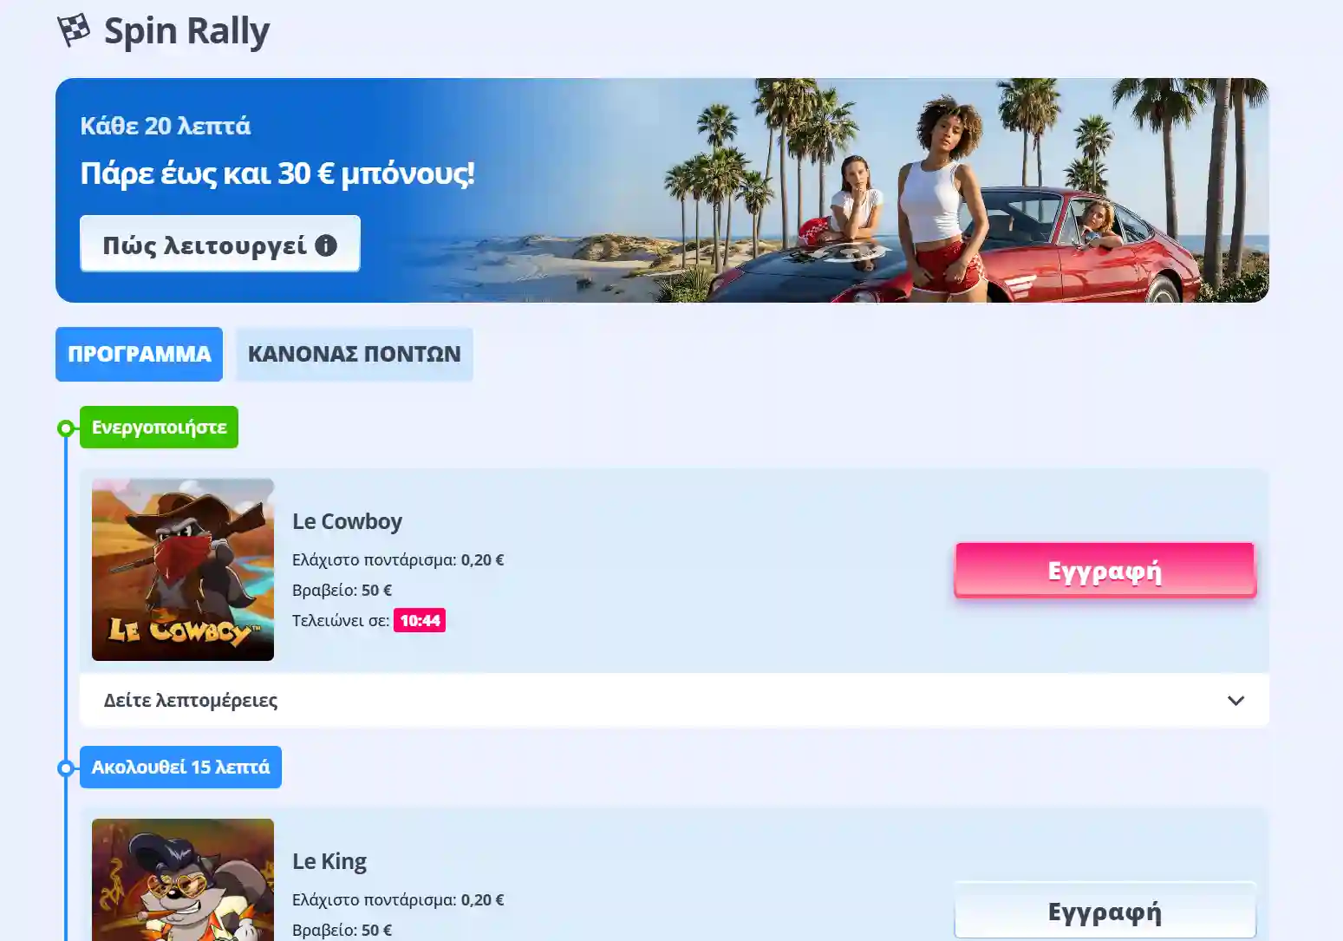The height and width of the screenshot is (941, 1343).
Task: Select the ΠΡΟΓΡΑΜΜΑ tab
Action: 139,354
